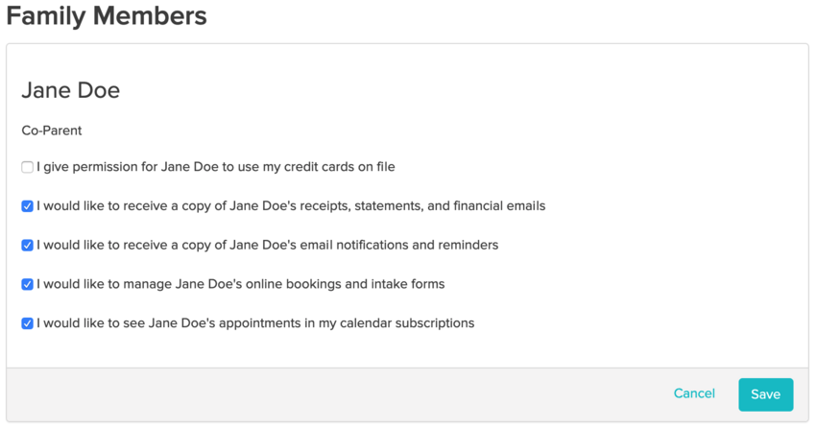This screenshot has height=428, width=816.
Task: Click the Co-Parent relationship label
Action: pos(52,131)
